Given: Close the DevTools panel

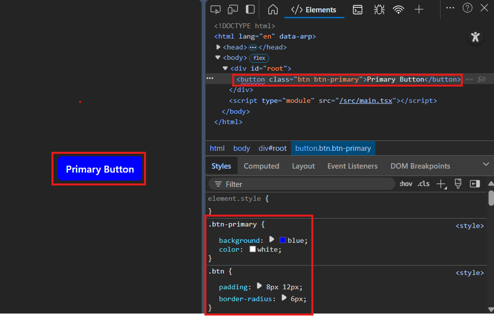Looking at the screenshot, I should [x=484, y=8].
